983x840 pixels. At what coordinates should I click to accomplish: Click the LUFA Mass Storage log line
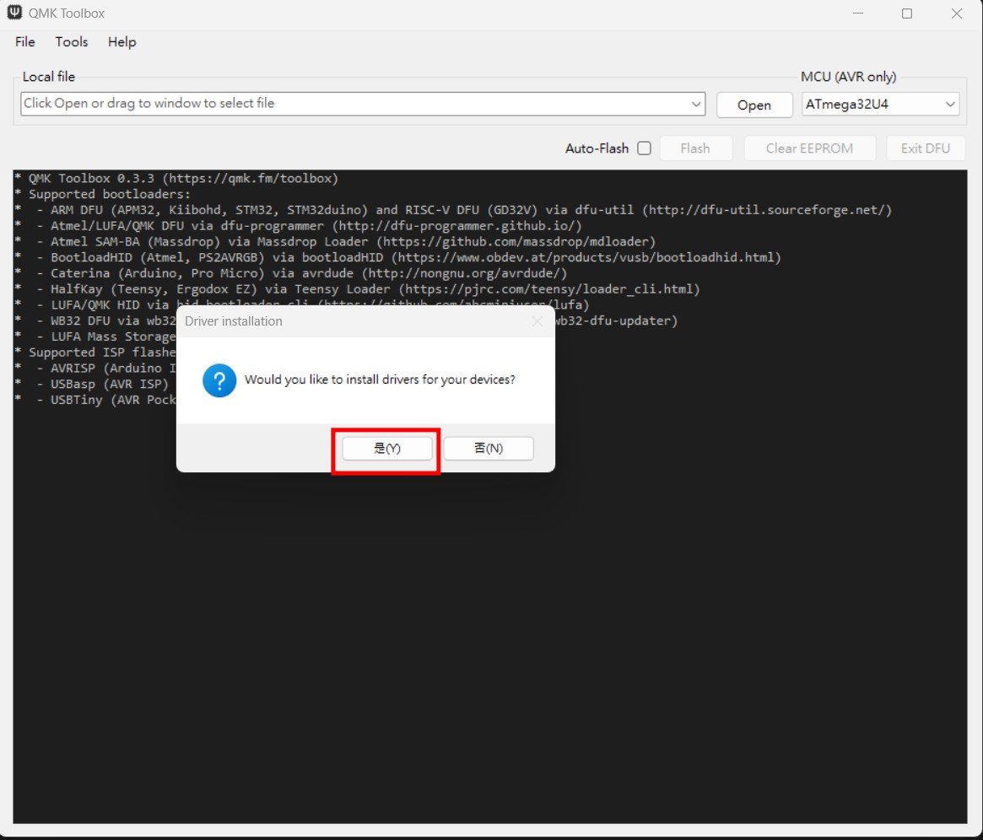[95, 337]
